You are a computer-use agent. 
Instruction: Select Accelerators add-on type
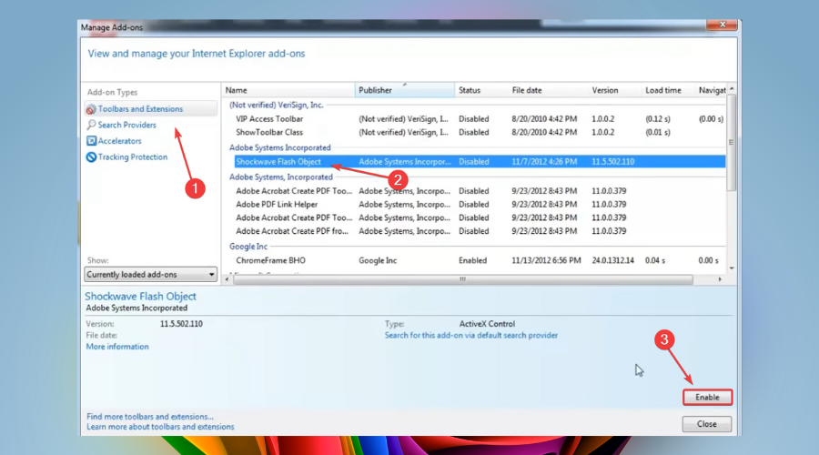[119, 141]
